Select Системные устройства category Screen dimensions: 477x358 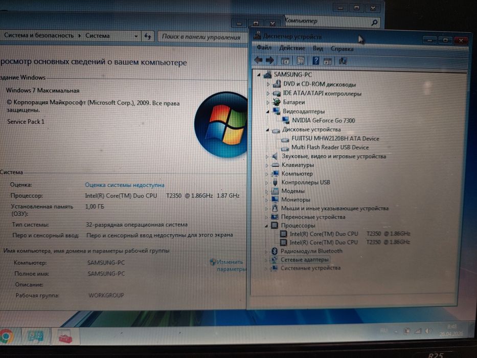310,268
